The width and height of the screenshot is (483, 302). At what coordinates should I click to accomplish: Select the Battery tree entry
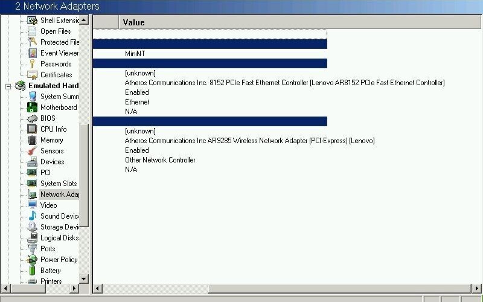coord(51,270)
